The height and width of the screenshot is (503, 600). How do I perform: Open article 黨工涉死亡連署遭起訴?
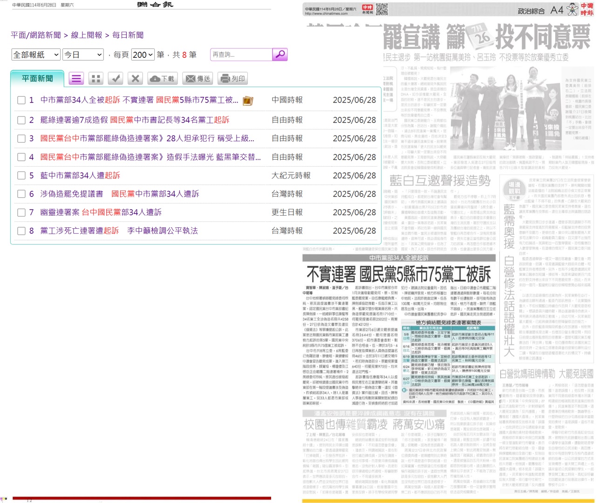[x=119, y=231]
